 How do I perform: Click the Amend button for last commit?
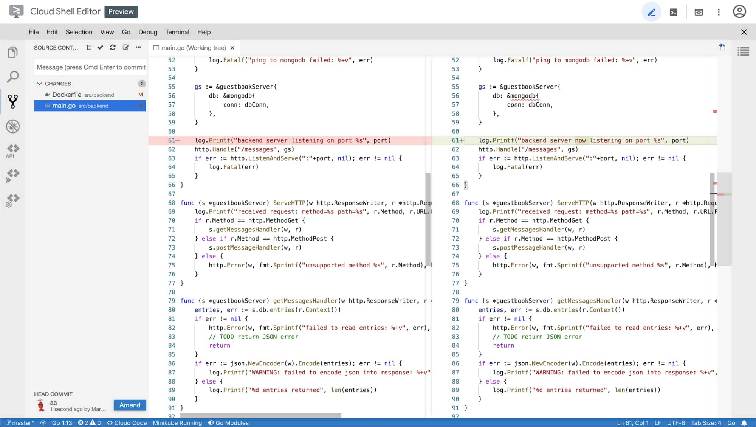129,405
